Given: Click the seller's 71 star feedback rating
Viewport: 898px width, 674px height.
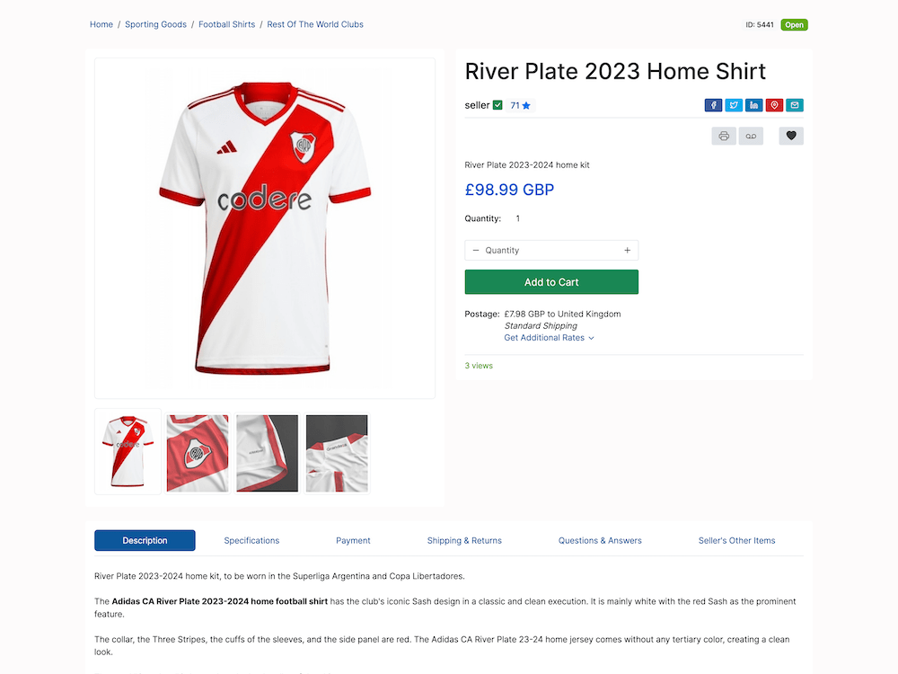Looking at the screenshot, I should point(521,105).
